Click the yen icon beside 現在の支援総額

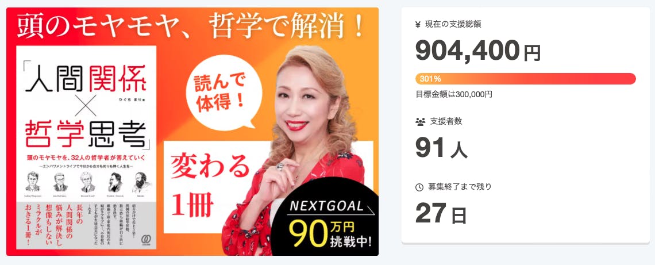point(418,25)
